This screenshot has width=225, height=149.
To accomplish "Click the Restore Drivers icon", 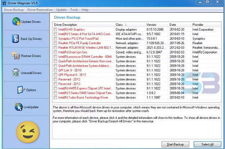I will coord(16,56).
